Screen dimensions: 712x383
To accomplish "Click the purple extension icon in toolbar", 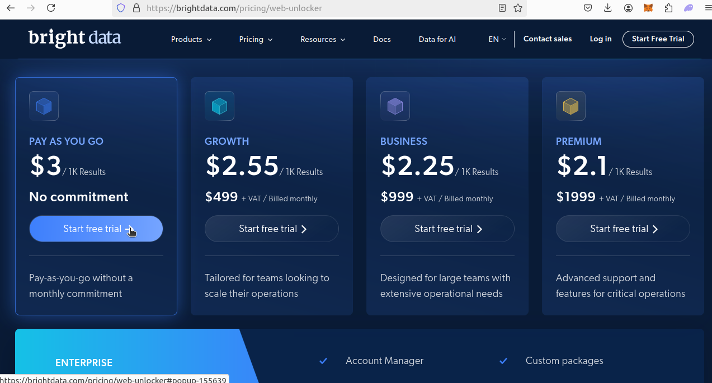I will (689, 8).
